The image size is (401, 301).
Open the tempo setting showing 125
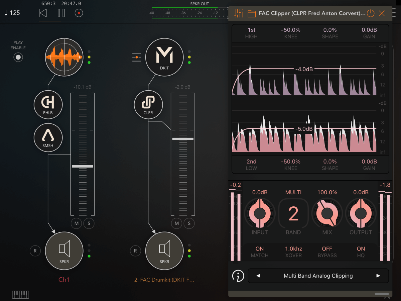click(x=12, y=13)
